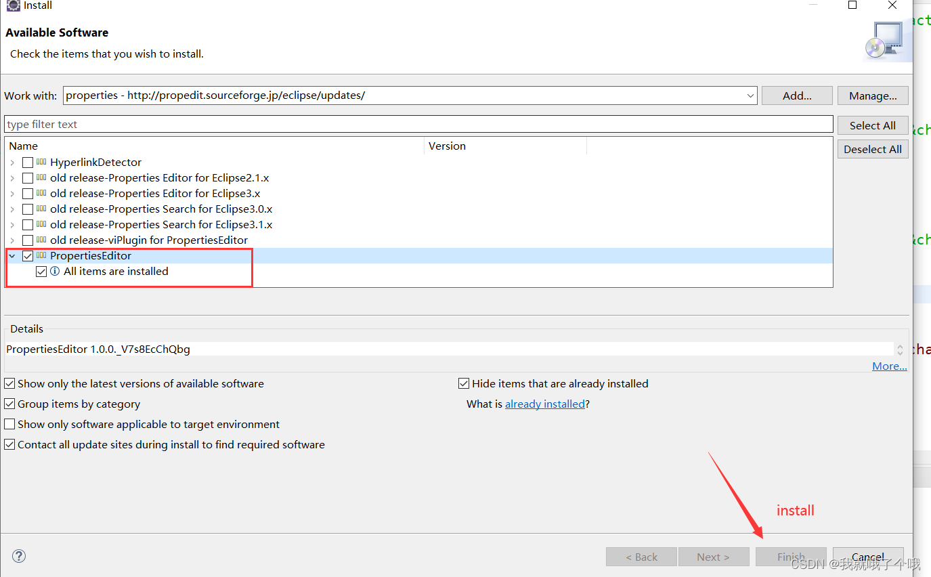
Task: Click the type filter text field
Action: pos(418,124)
